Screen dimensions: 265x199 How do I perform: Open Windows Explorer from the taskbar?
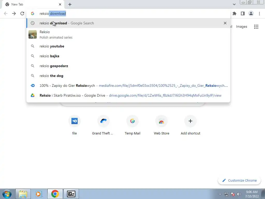click(23, 194)
